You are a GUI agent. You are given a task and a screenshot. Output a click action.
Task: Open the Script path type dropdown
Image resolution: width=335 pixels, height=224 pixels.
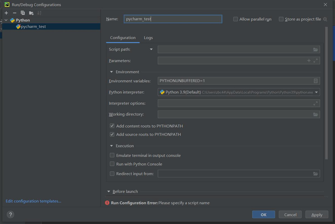pyautogui.click(x=151, y=49)
